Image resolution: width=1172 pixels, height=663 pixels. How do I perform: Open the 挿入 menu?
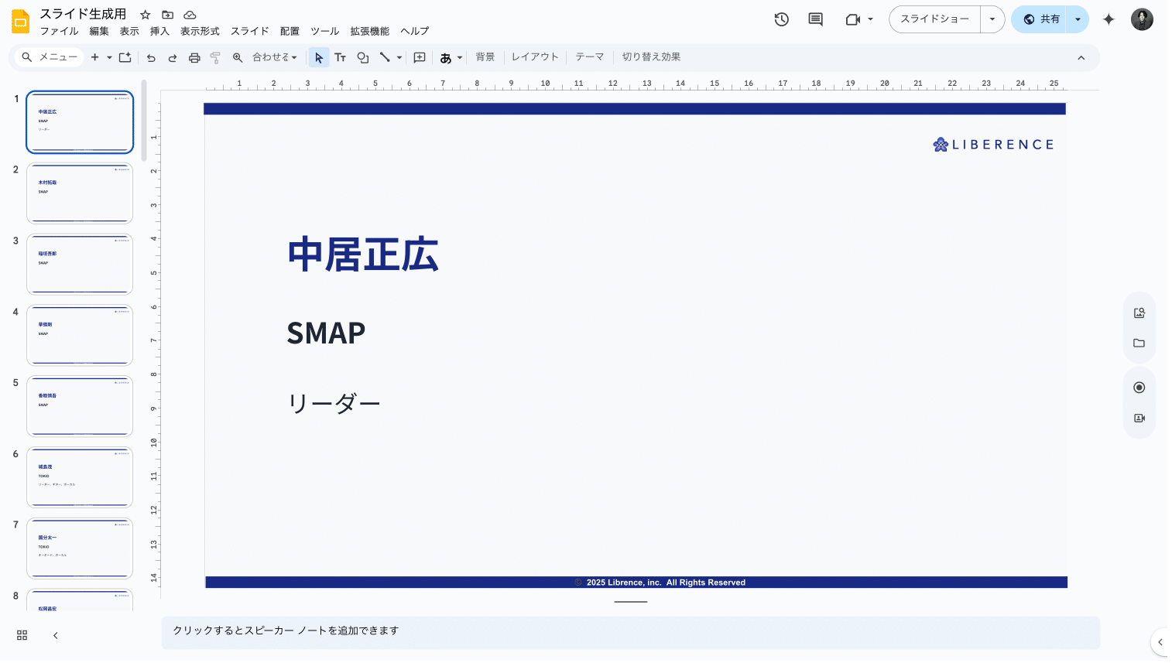coord(159,32)
